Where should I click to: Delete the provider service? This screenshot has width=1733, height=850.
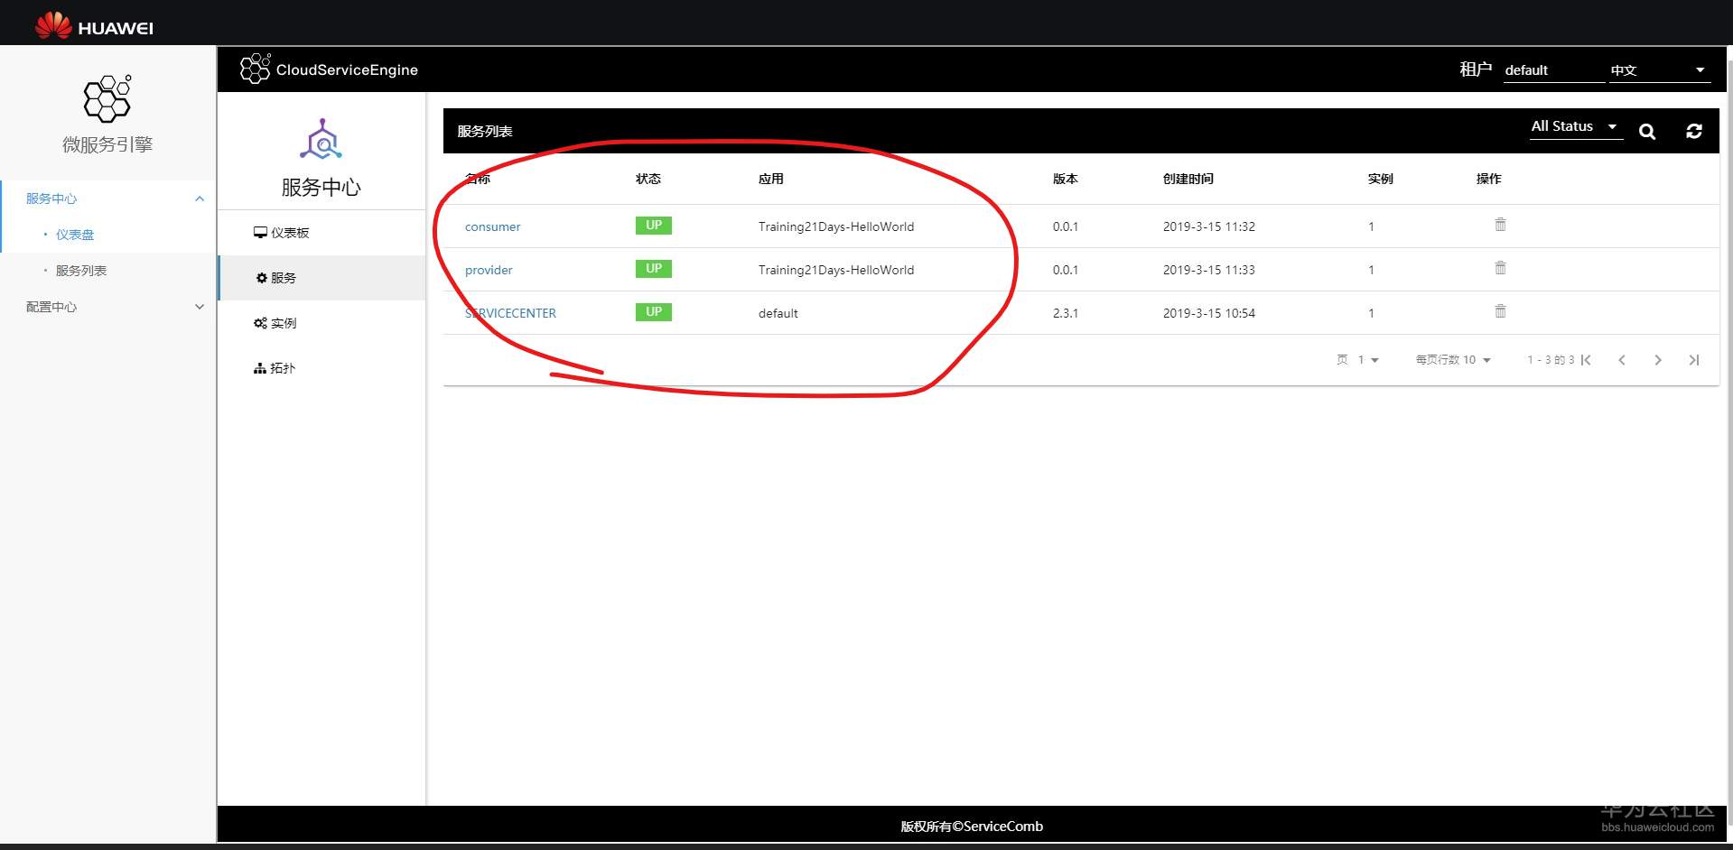(1500, 268)
